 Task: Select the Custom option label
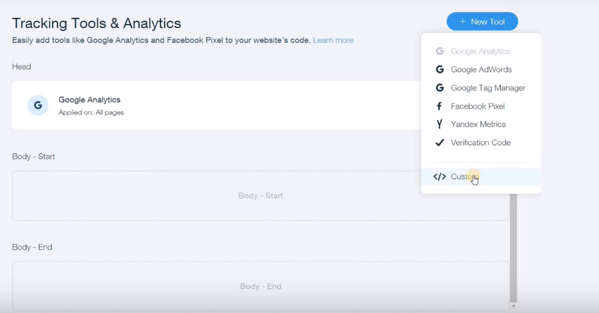coord(464,177)
